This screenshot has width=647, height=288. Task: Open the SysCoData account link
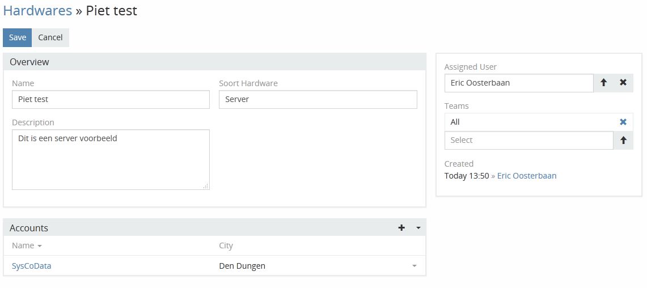click(x=32, y=266)
